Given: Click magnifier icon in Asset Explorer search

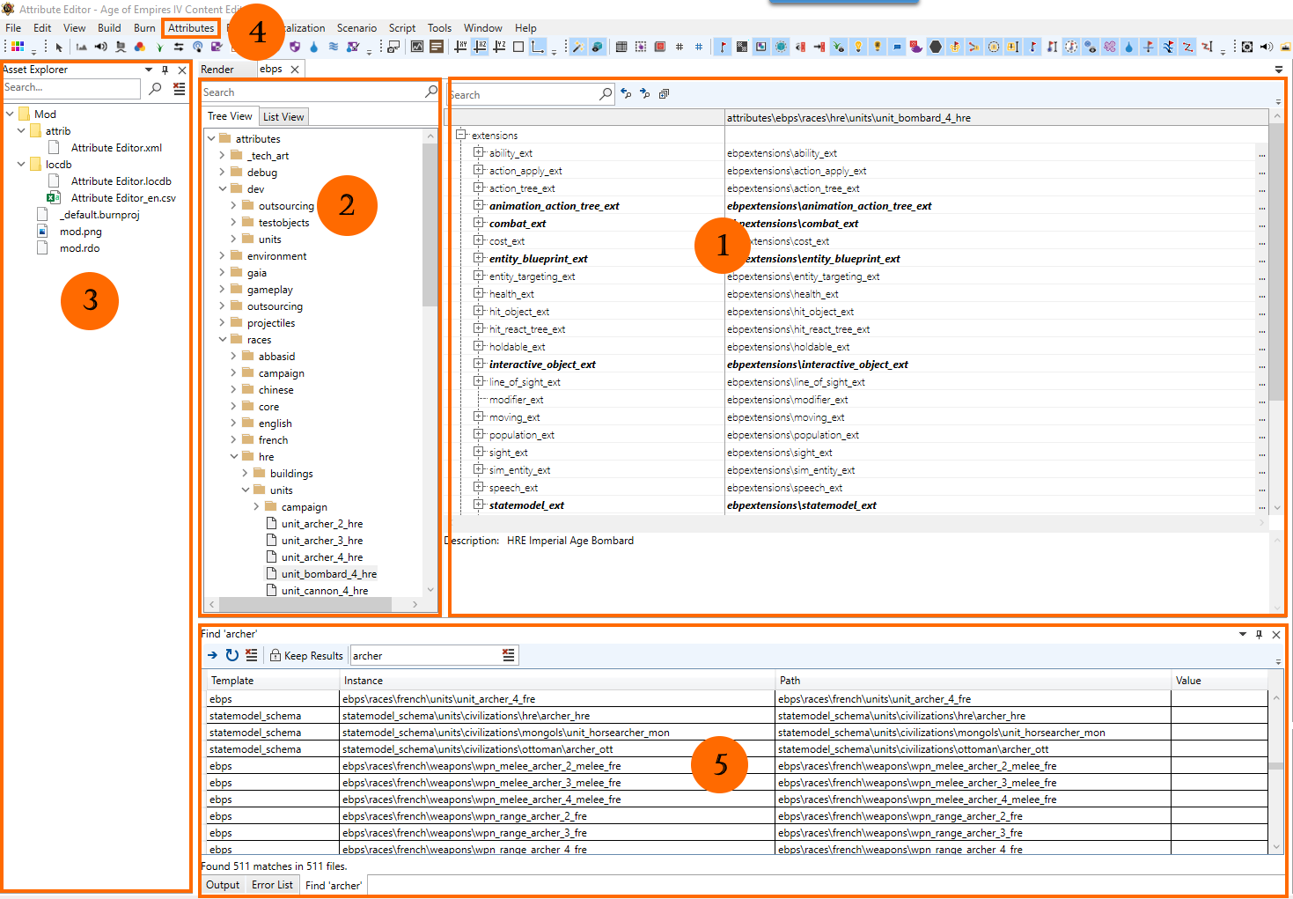Looking at the screenshot, I should pyautogui.click(x=156, y=88).
